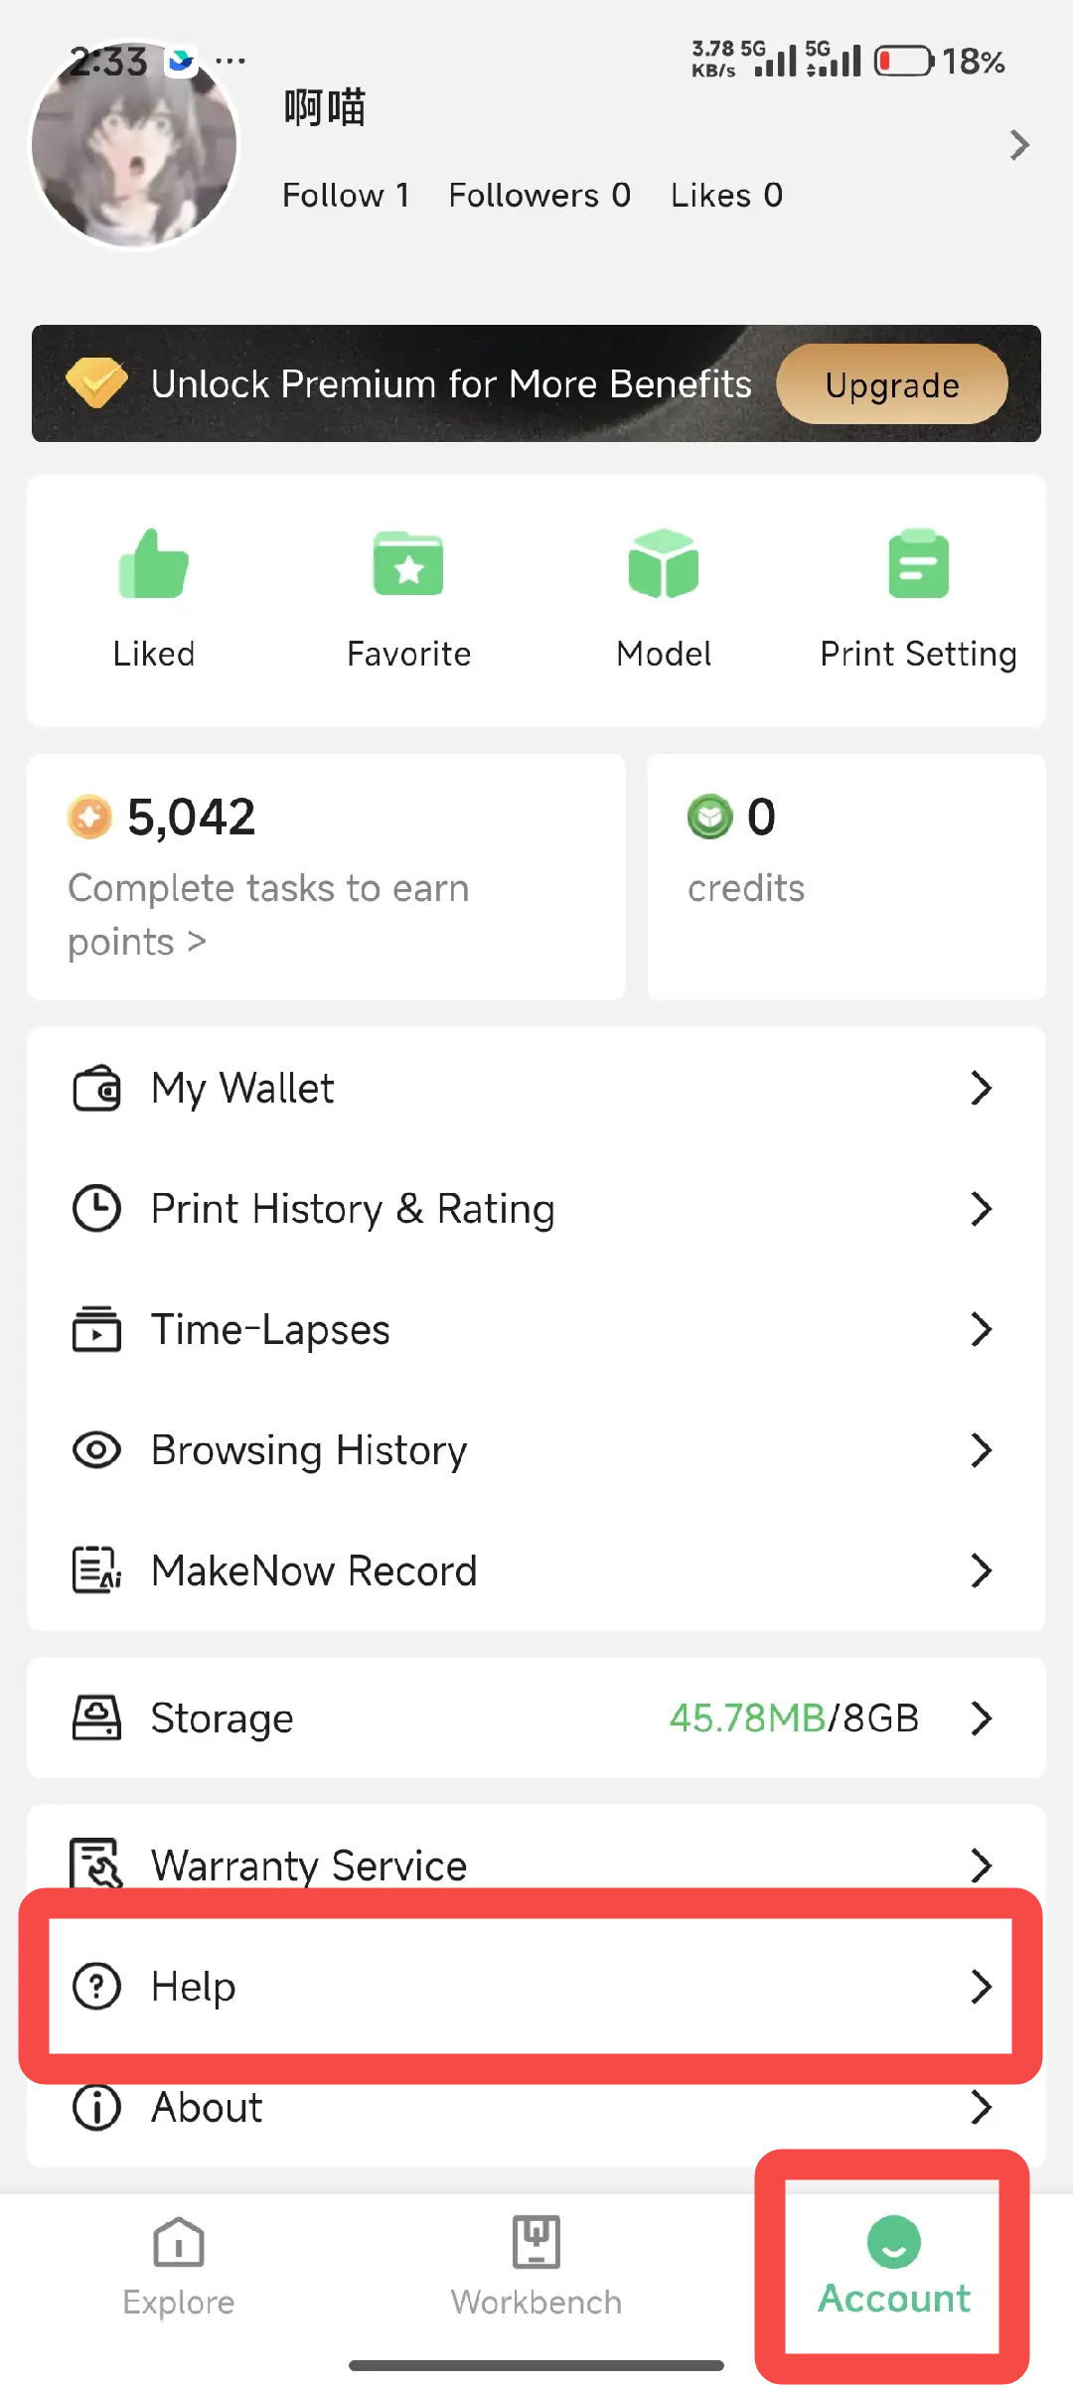
Task: Open the Help menu entry
Action: (x=531, y=1987)
